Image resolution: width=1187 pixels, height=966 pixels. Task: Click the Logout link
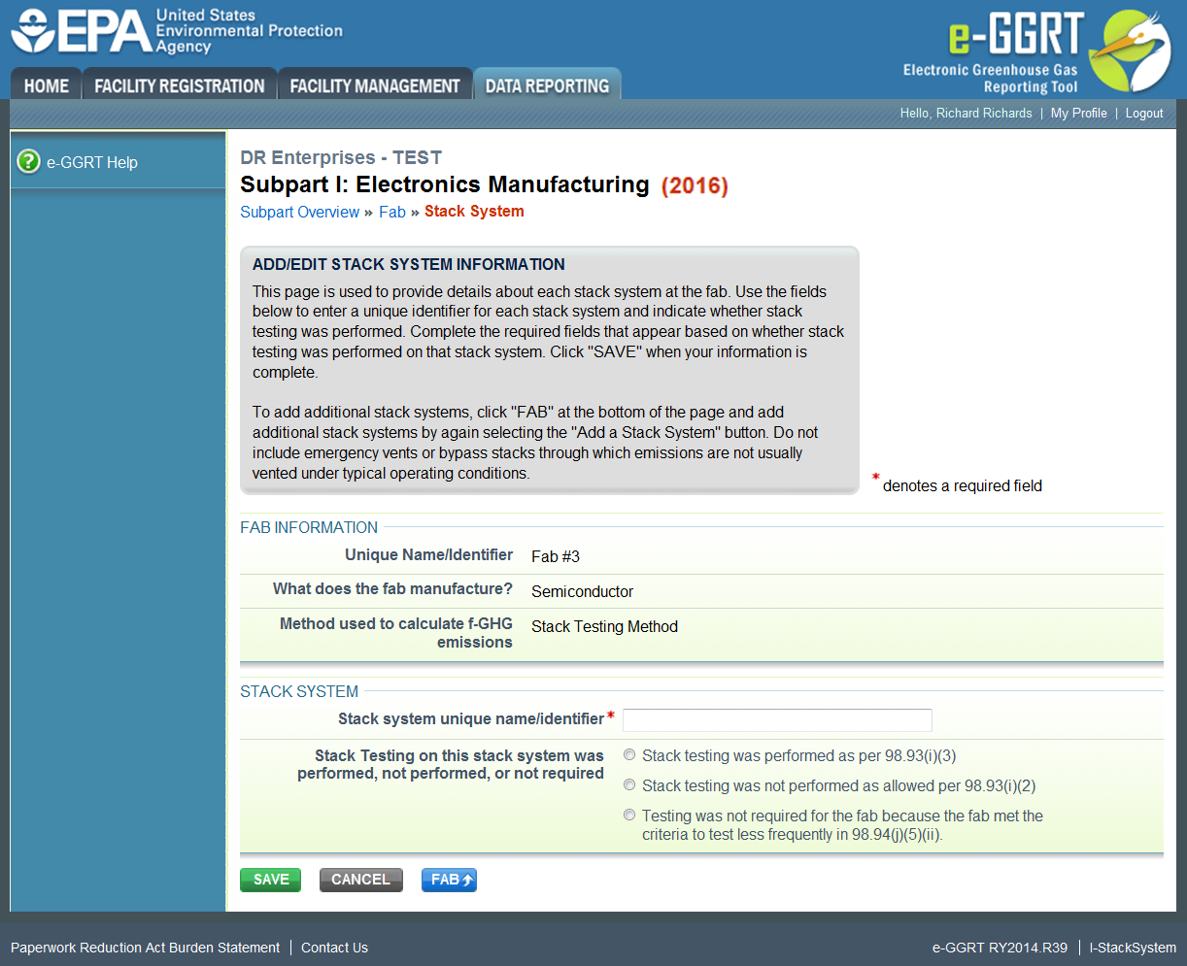tap(1144, 114)
